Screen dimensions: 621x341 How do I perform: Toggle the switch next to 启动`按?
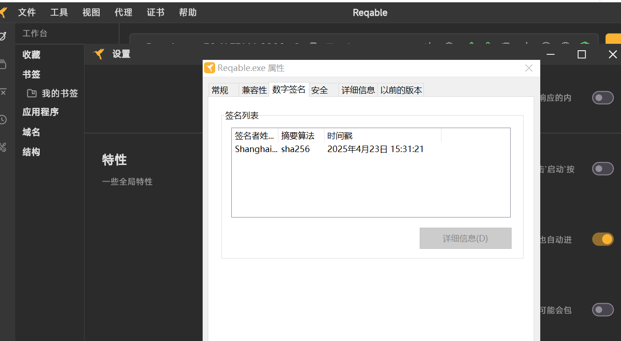pyautogui.click(x=603, y=169)
